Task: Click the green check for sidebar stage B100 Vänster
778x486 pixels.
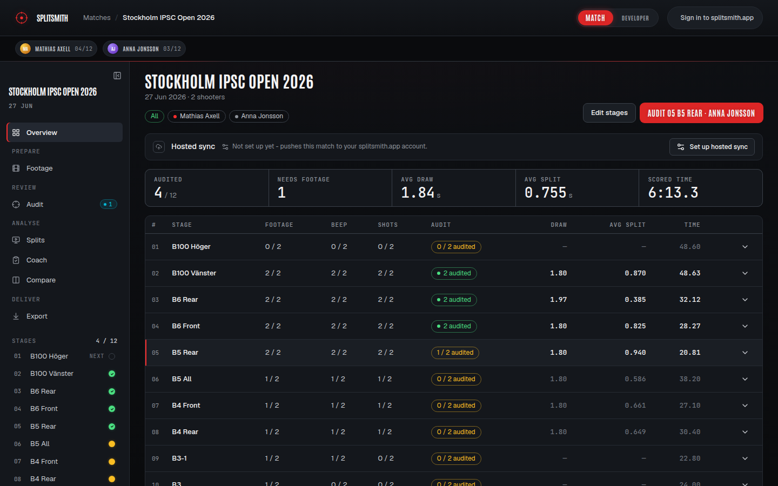Action: pyautogui.click(x=112, y=374)
